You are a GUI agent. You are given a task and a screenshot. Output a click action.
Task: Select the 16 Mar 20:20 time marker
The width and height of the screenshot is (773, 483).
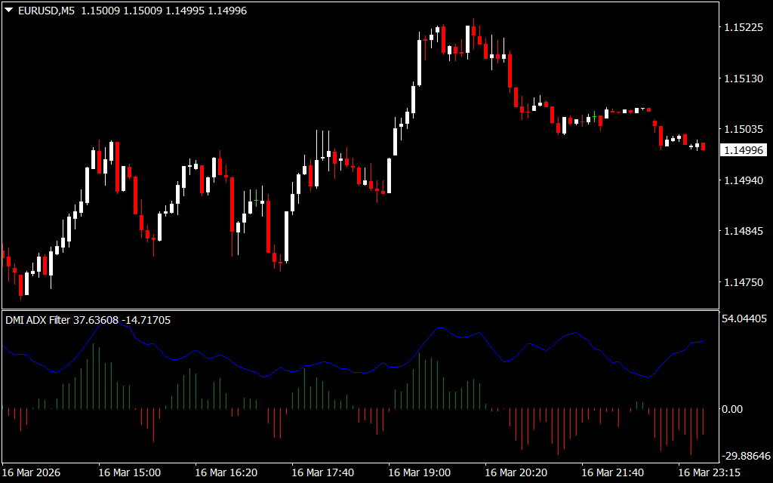516,472
